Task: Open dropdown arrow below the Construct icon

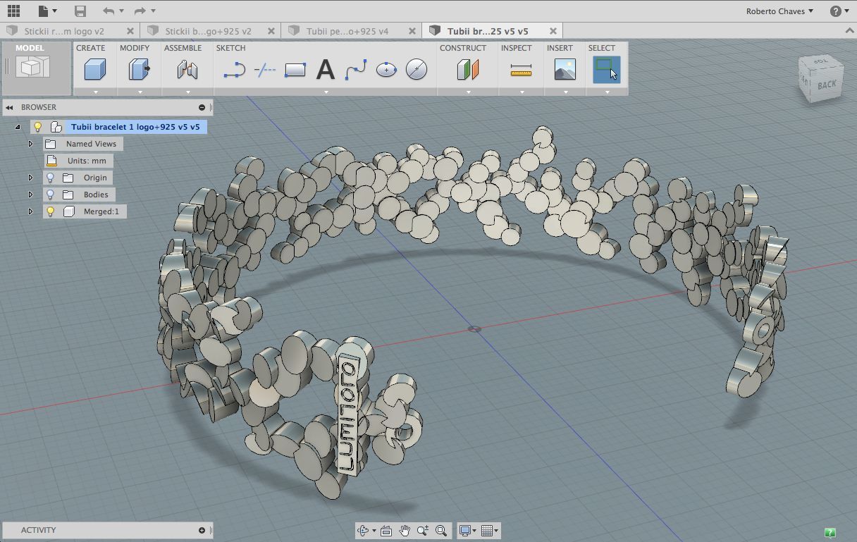Action: coord(468,92)
